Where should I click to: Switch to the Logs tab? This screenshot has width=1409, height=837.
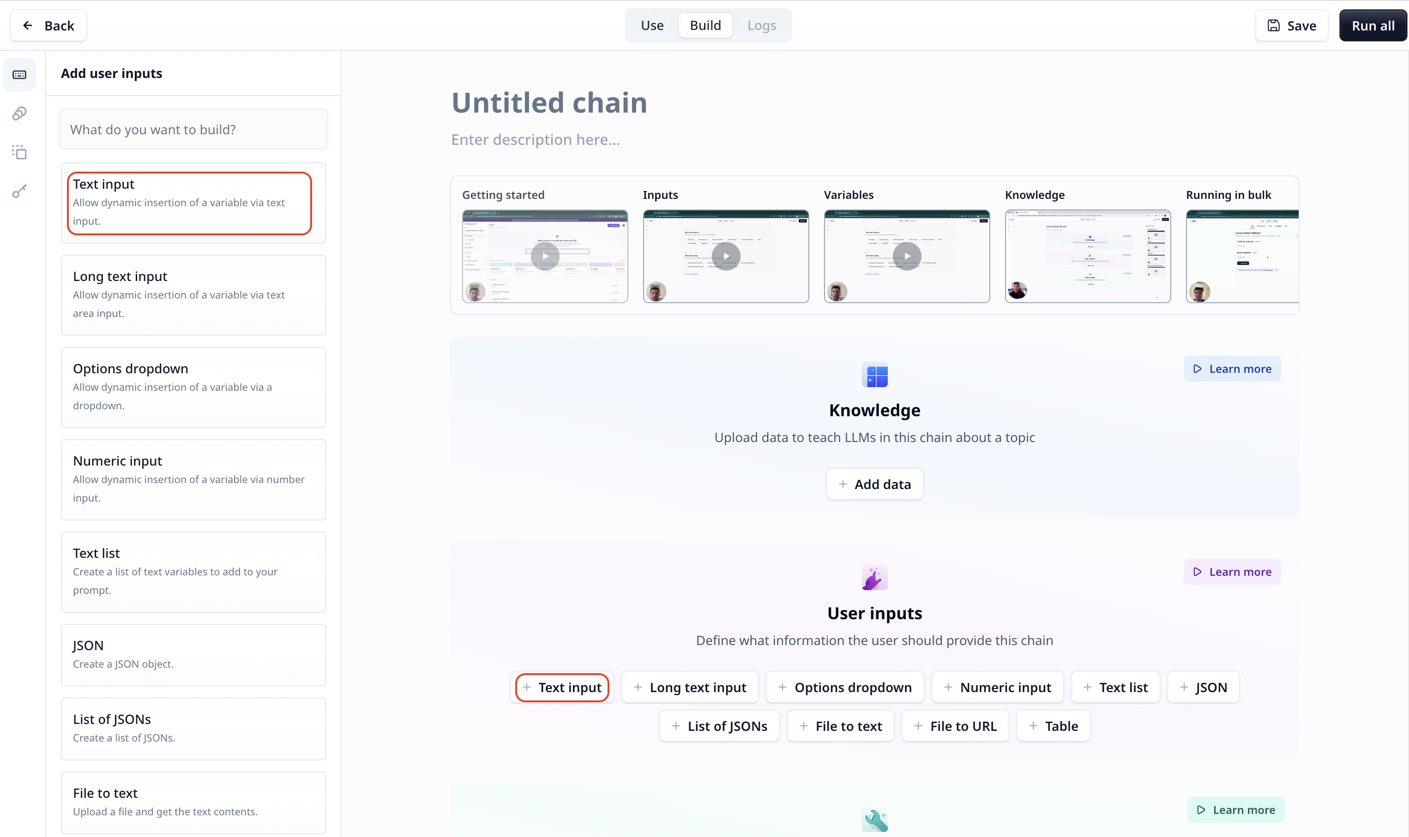[x=761, y=25]
